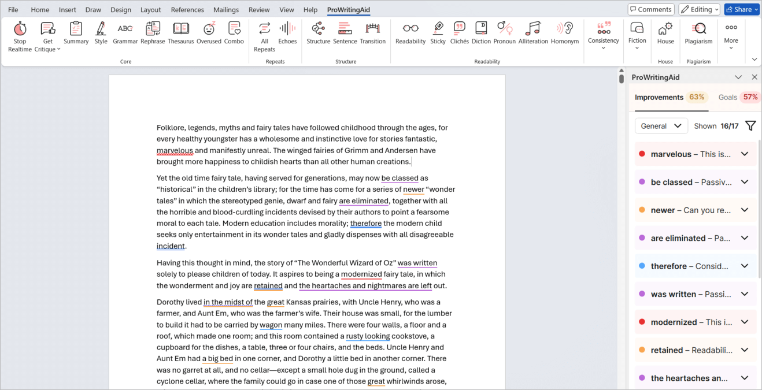This screenshot has height=390, width=762.
Task: Run the Plagiarism check
Action: (x=698, y=29)
